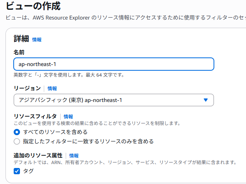The image size is (246, 184).
Task: Open the 情報 link next to リージョン
Action: [52, 89]
